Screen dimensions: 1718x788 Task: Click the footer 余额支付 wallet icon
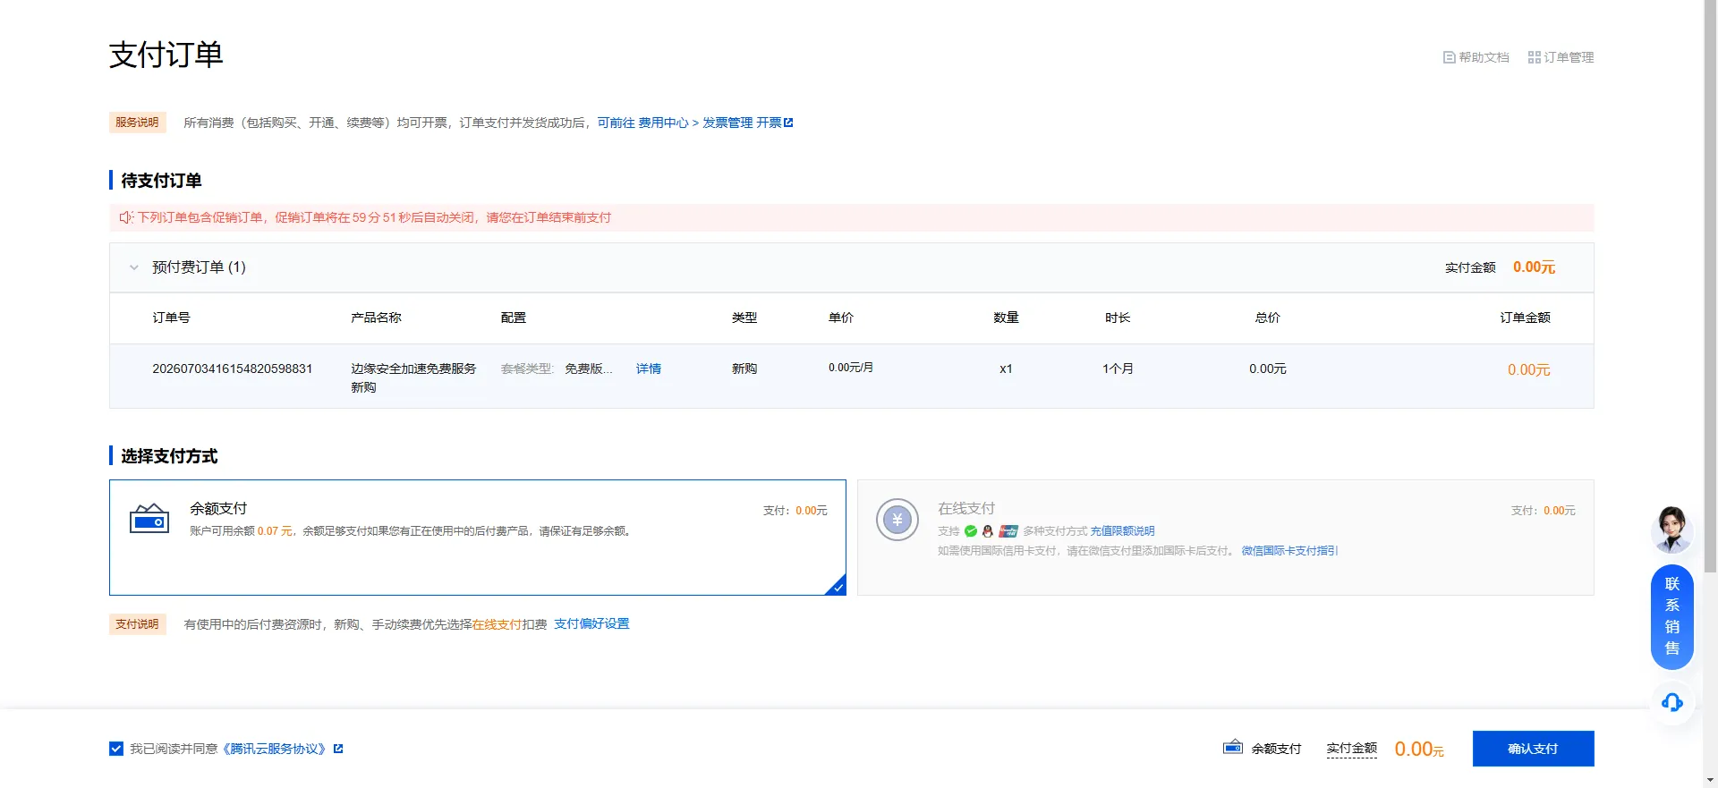pyautogui.click(x=1233, y=748)
